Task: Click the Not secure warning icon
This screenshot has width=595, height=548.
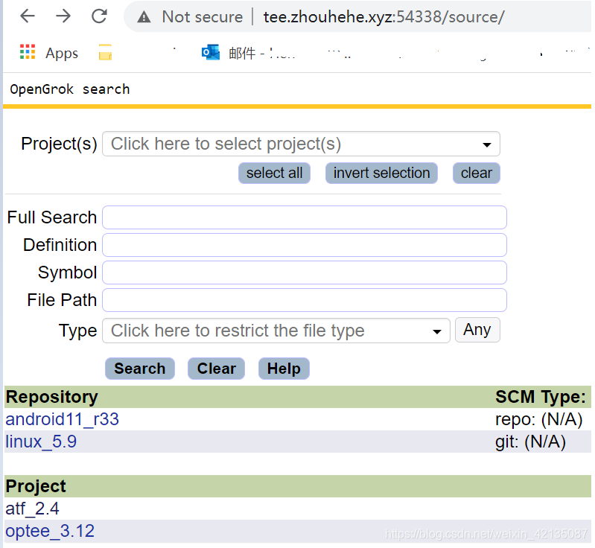Action: [144, 17]
